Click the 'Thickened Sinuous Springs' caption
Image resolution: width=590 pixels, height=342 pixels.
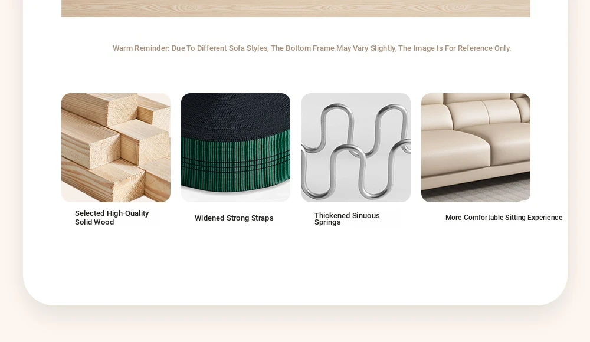point(347,219)
